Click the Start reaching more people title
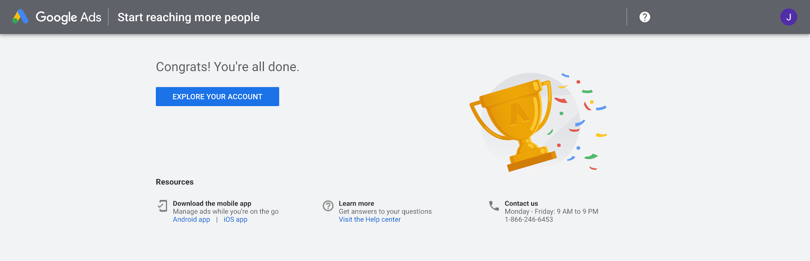 tap(188, 17)
